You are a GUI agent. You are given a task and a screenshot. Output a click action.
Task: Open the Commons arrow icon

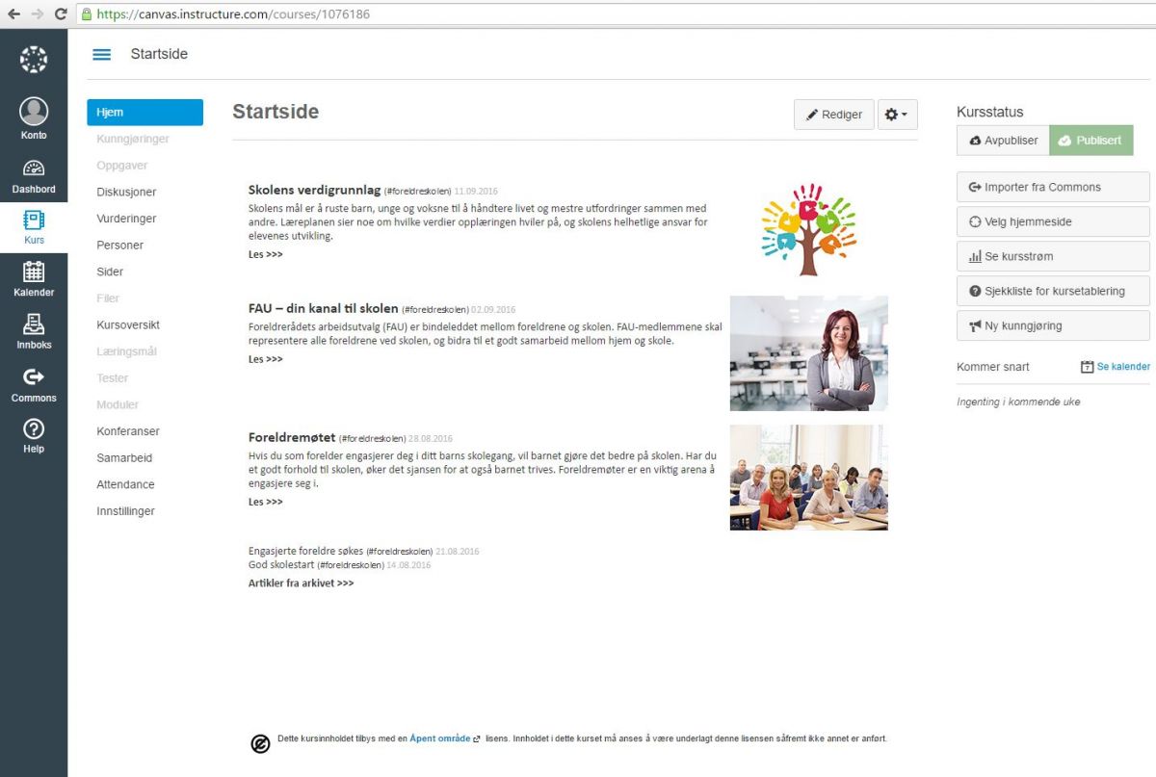pyautogui.click(x=34, y=377)
